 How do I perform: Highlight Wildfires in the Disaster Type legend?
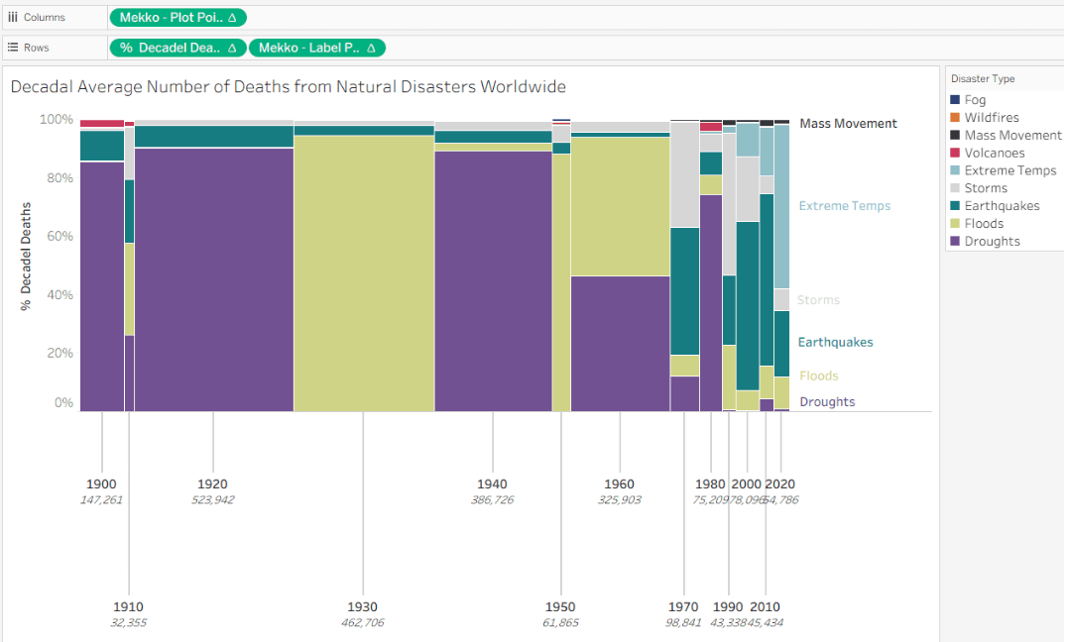click(x=992, y=118)
